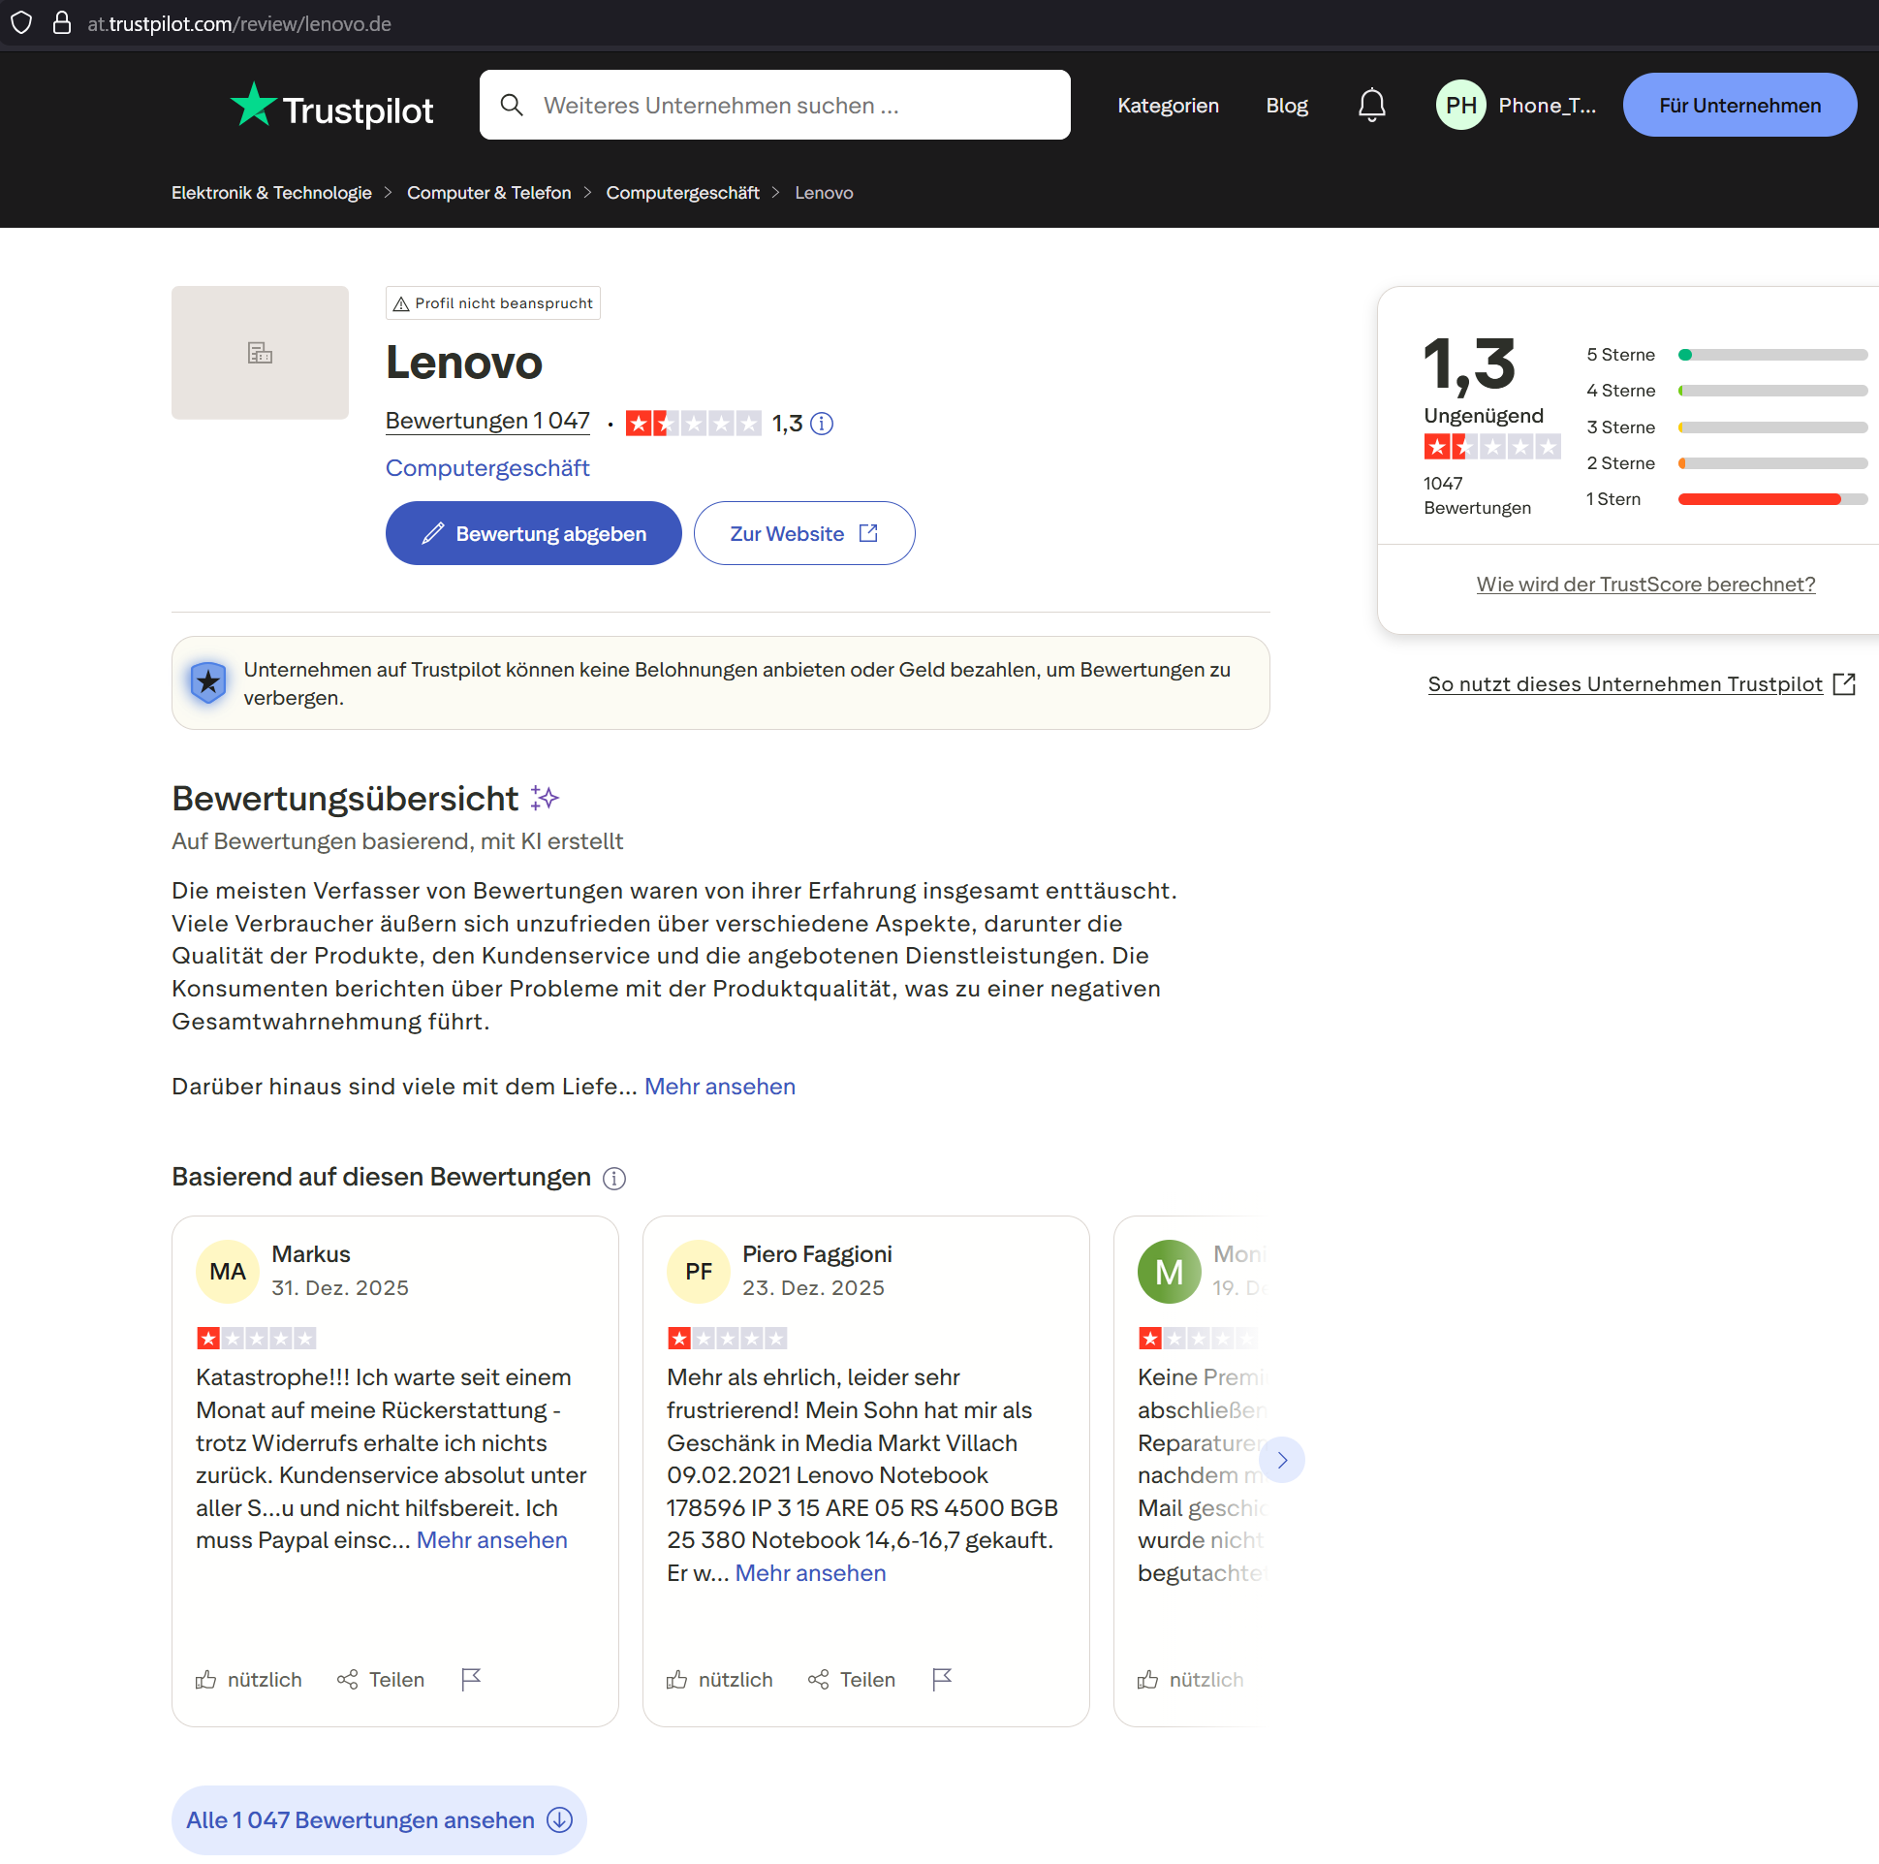1879x1864 pixels.
Task: Click the star rating on Piero Faggioni's review
Action: pos(727,1339)
